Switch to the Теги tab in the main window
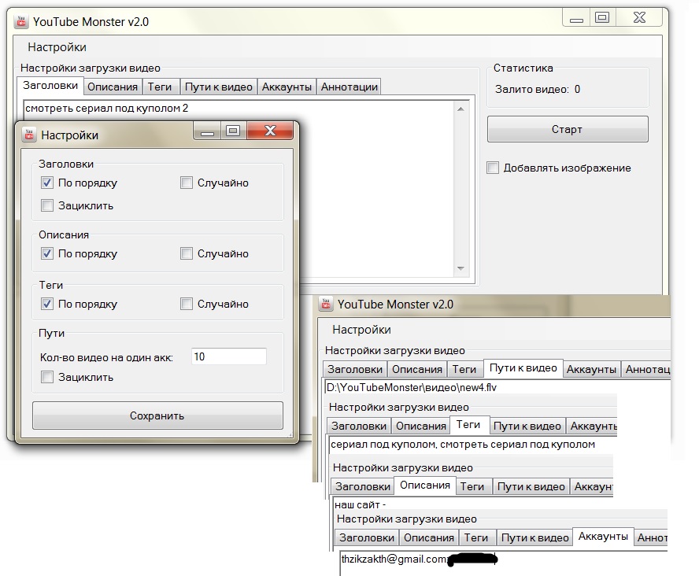The height and width of the screenshot is (576, 699). [x=160, y=87]
